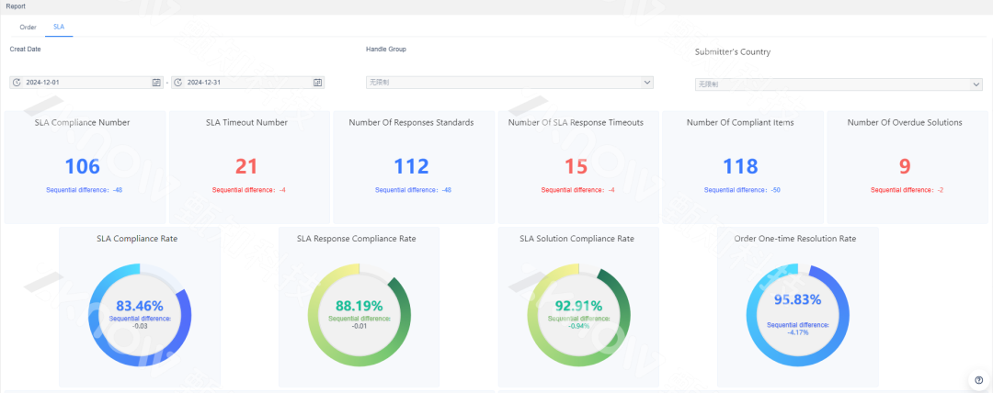Expand the Submitter's Country dropdown arrow
The image size is (993, 393).
[x=976, y=84]
